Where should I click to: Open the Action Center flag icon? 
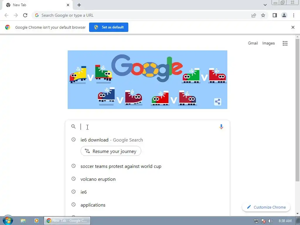click(x=263, y=221)
